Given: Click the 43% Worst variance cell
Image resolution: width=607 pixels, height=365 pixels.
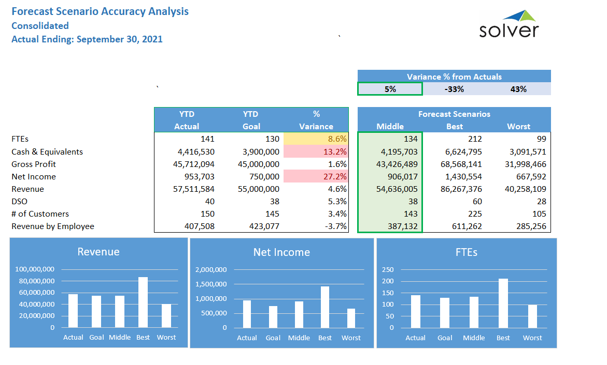Looking at the screenshot, I should point(518,89).
